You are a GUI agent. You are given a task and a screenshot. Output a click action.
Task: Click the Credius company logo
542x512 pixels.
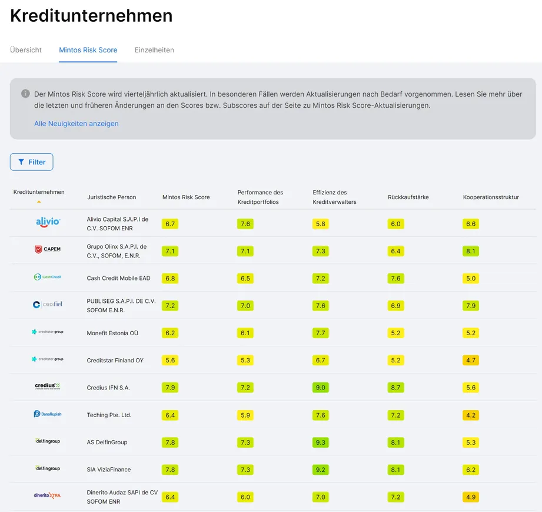click(x=48, y=387)
